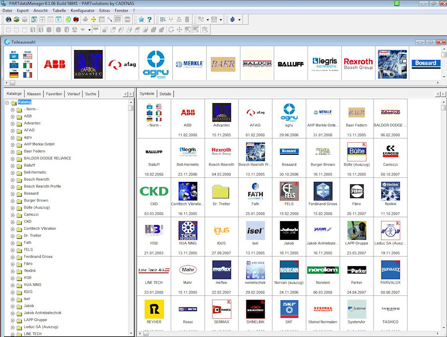Viewport: 447px width, 337px height.
Task: Select the ABB logo in top catalog strip
Action: (x=55, y=64)
